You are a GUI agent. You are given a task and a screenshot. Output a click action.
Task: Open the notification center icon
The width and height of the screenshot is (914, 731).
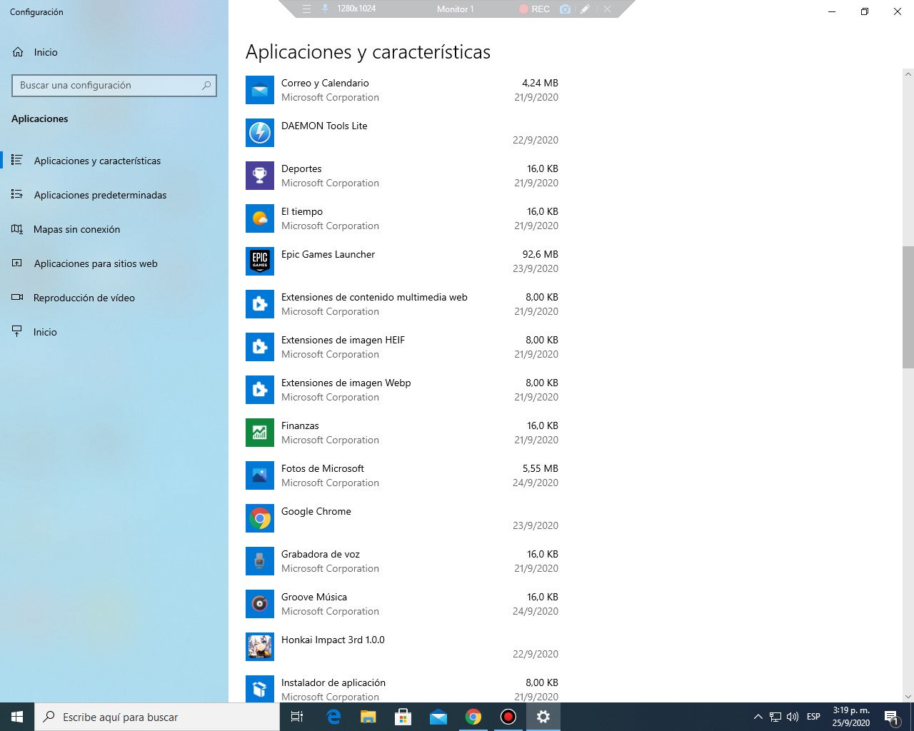point(891,717)
